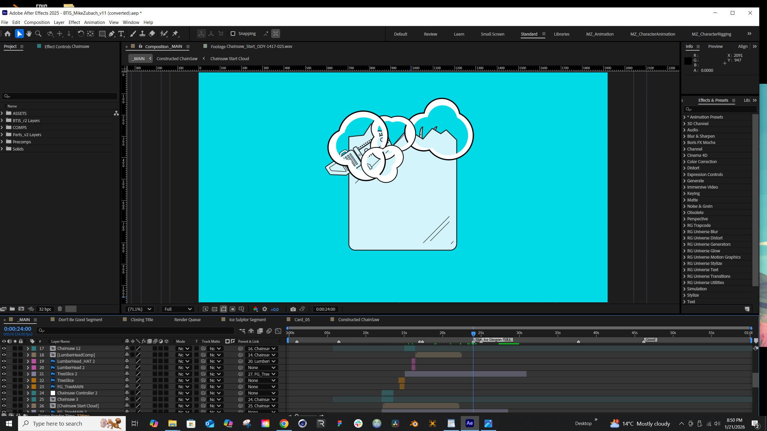Hide the Chainsaw 12 layer
767x431 pixels.
[x=4, y=348]
